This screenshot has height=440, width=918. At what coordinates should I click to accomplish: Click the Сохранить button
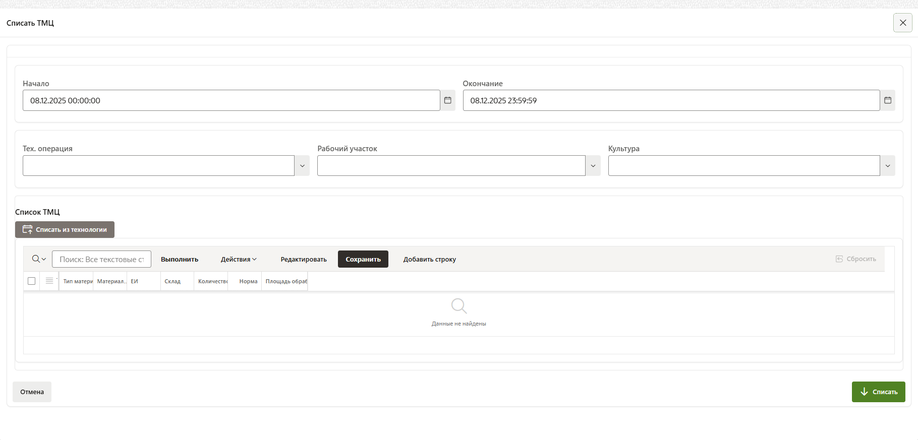[363, 259]
